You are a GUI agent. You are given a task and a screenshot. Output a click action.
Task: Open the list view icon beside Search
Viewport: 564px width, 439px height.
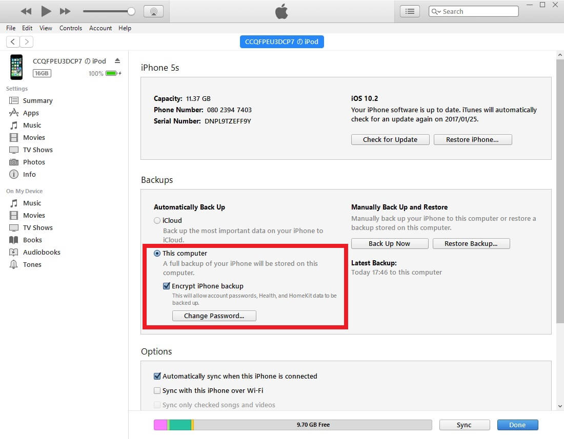410,11
